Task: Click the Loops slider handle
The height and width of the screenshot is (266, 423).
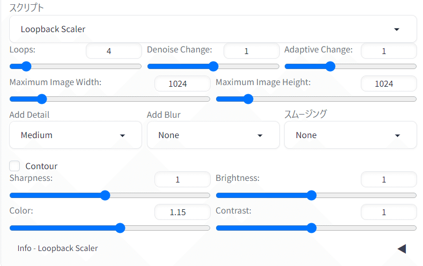Action: tap(26, 66)
